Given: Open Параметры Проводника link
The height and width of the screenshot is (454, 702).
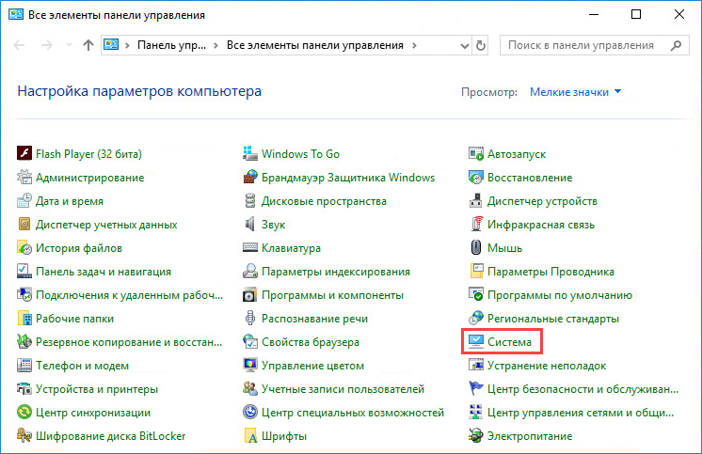Looking at the screenshot, I should [x=550, y=272].
